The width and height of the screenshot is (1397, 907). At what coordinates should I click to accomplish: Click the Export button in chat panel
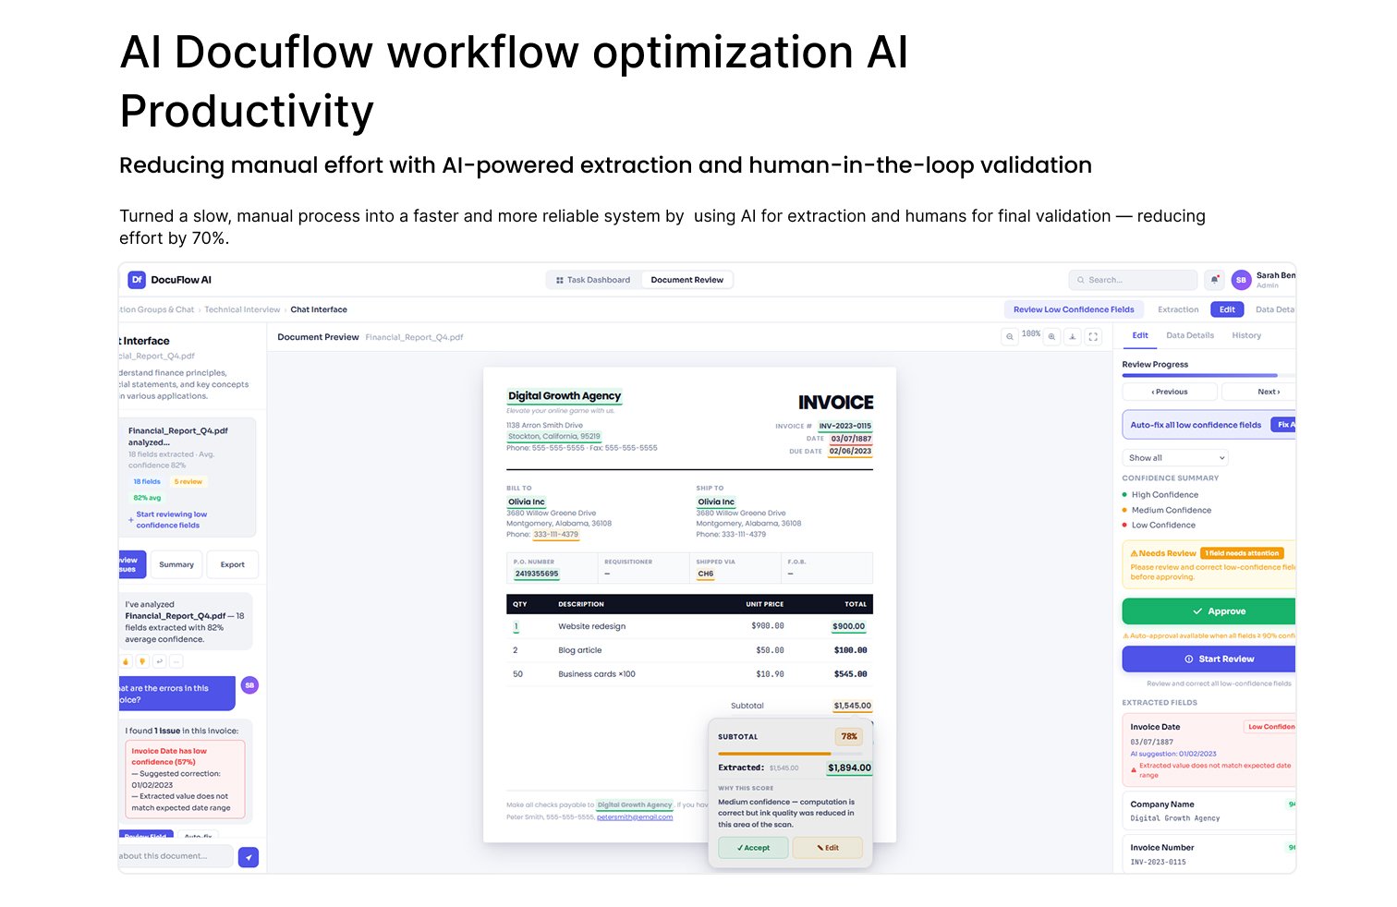click(x=232, y=564)
